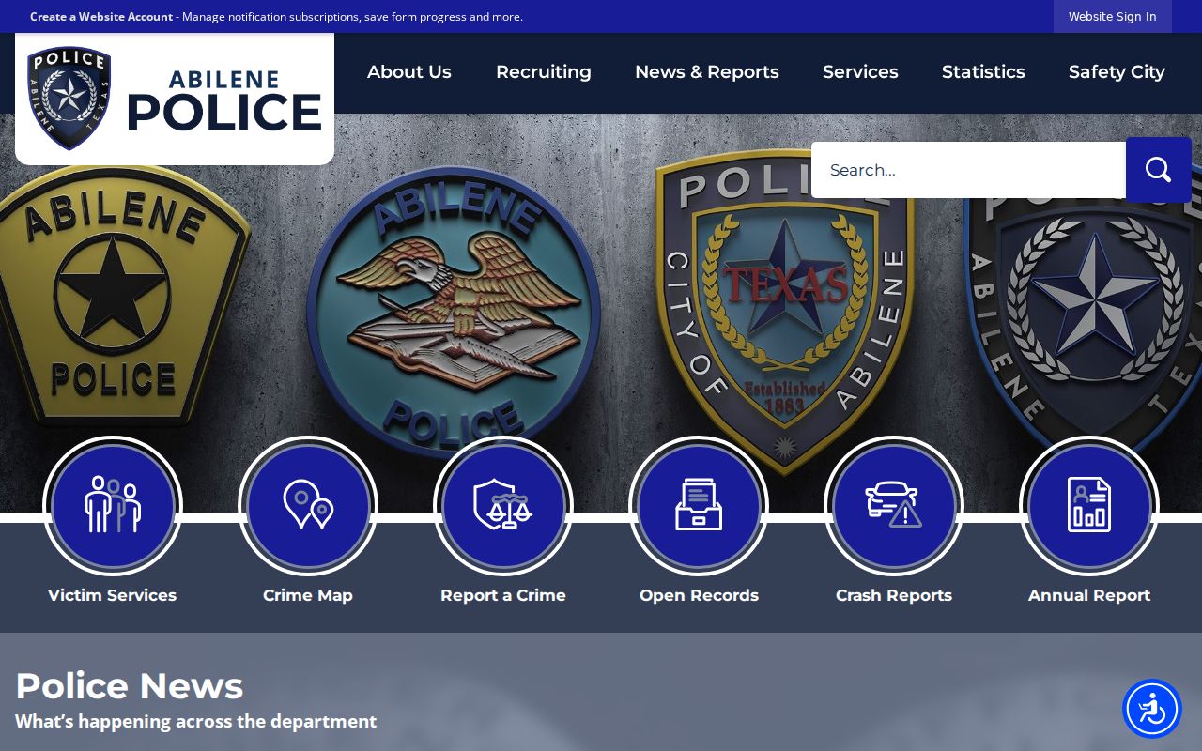Screen dimensions: 1202x751
Task: Click the Website Sign In button
Action: pyautogui.click(x=1113, y=17)
